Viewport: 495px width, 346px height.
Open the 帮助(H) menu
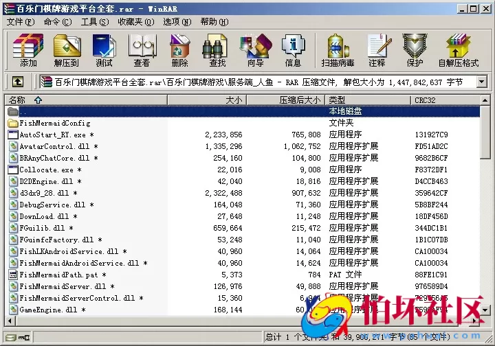pos(214,22)
